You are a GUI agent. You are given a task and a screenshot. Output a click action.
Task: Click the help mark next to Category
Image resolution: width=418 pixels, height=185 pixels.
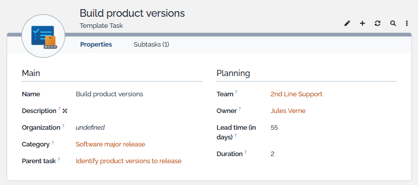click(52, 142)
